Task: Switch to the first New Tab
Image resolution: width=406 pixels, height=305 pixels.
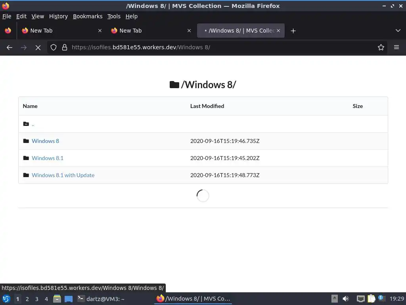Action: [x=61, y=31]
